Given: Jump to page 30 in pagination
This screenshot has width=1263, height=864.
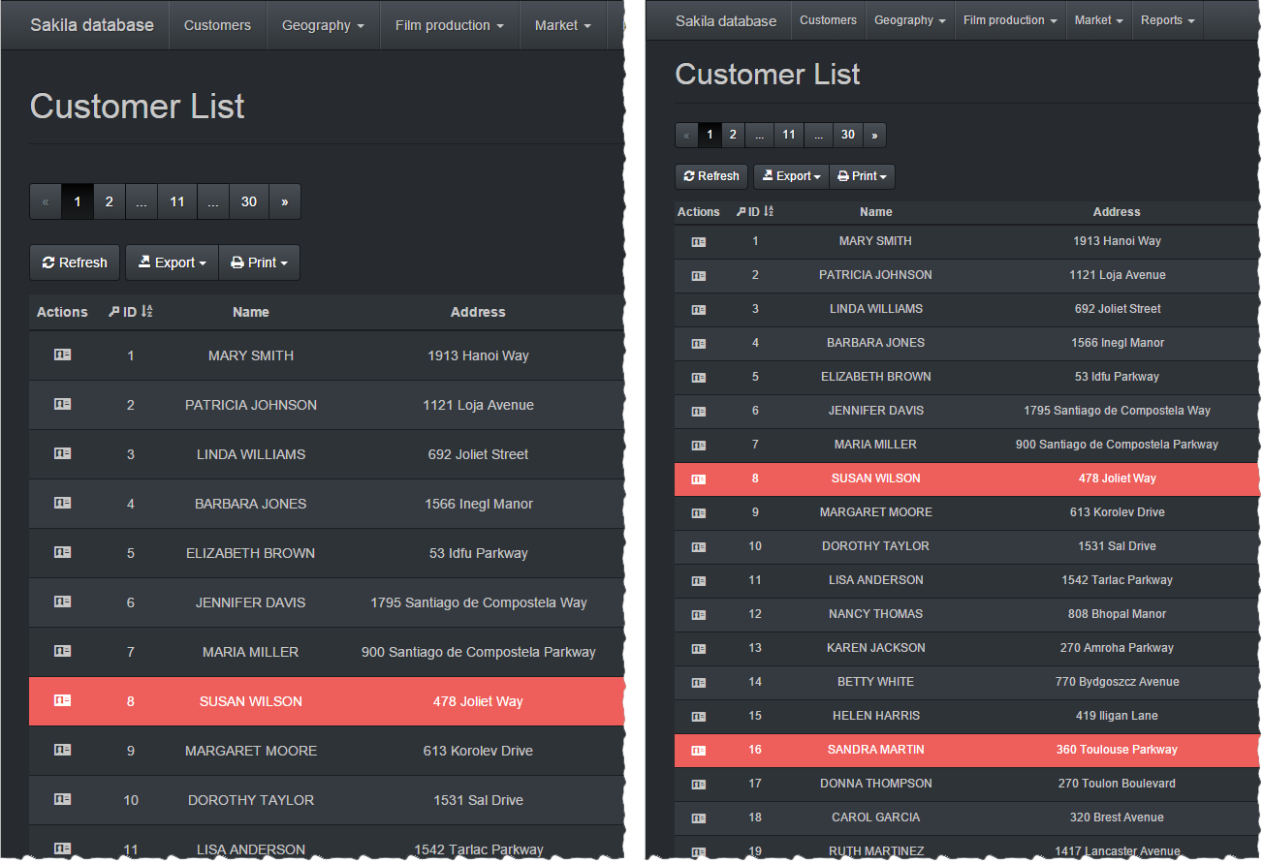Looking at the screenshot, I should (x=848, y=135).
